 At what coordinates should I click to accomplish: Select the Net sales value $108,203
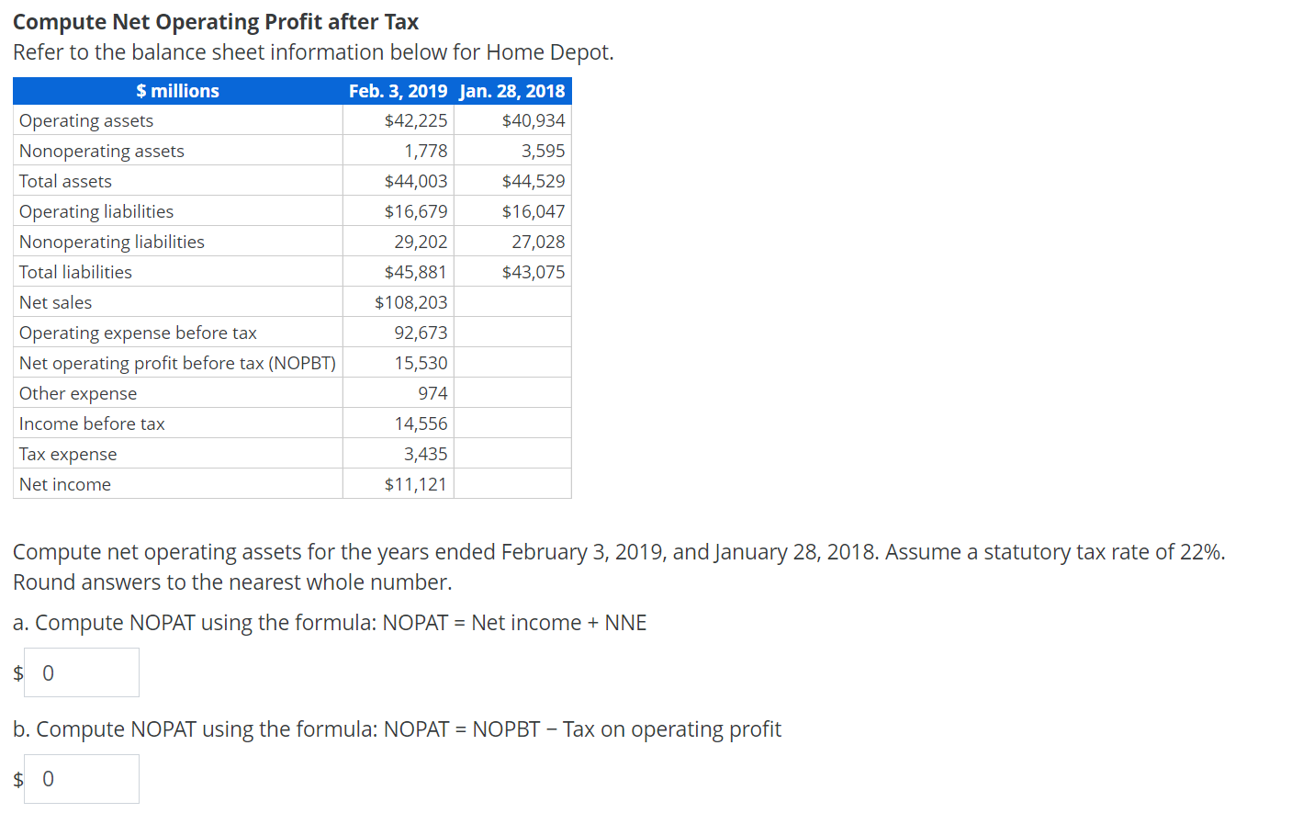point(413,301)
